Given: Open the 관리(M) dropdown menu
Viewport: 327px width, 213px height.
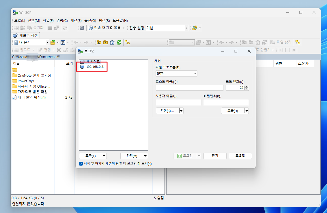Looking at the screenshot, I should point(134,156).
